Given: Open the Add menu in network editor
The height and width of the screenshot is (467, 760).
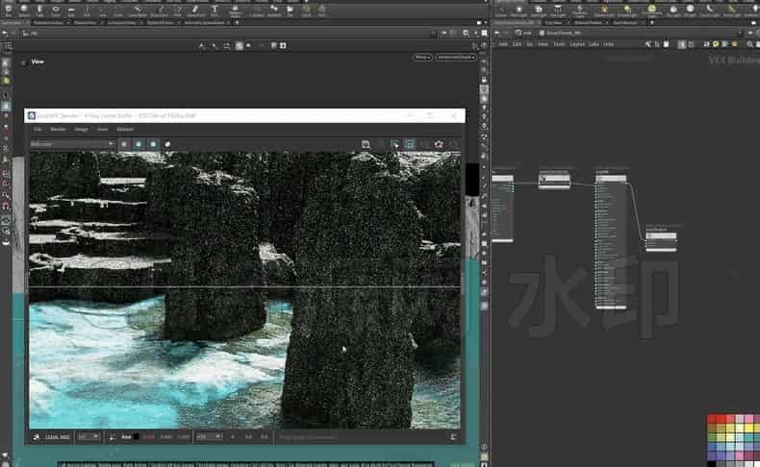Looking at the screenshot, I should pyautogui.click(x=503, y=44).
